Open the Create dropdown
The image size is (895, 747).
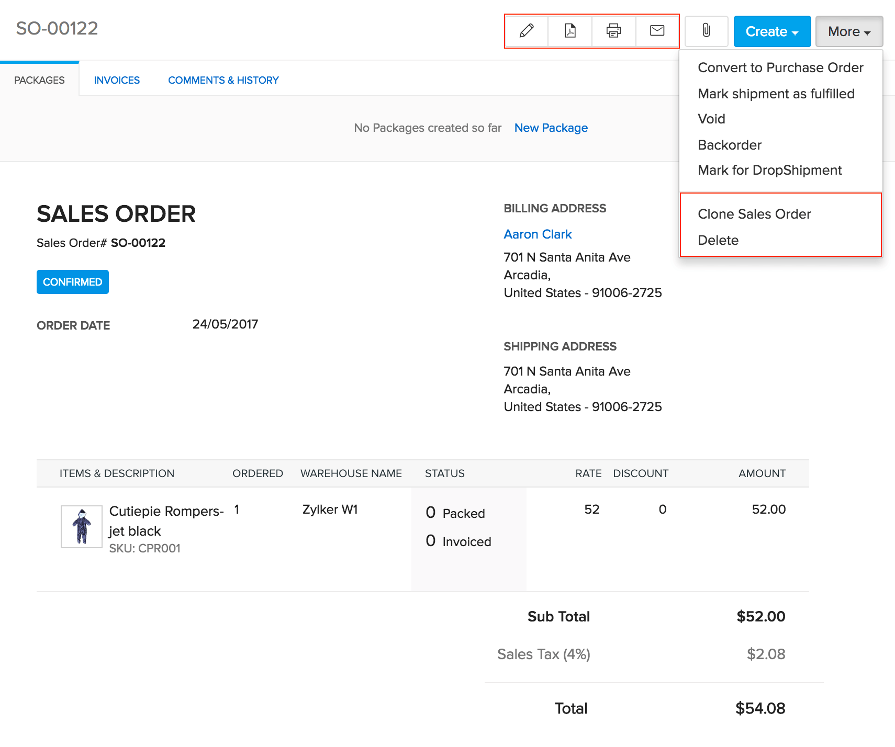771,31
